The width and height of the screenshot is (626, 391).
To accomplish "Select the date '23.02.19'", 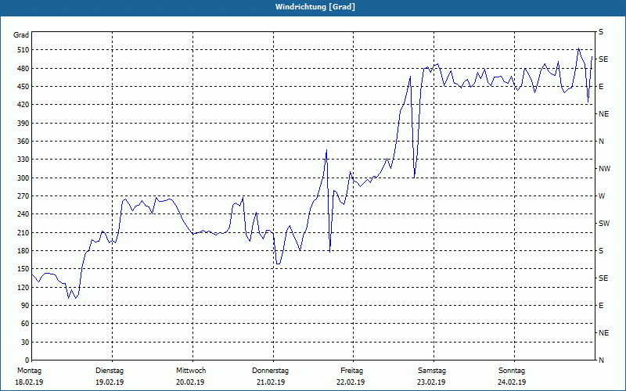I will pyautogui.click(x=431, y=382).
